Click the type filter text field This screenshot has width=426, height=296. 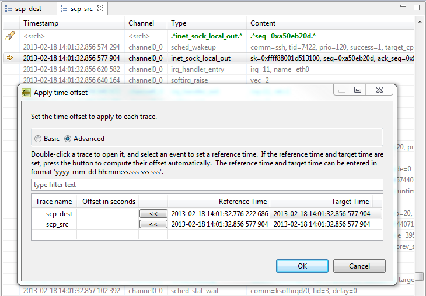pyautogui.click(x=207, y=185)
